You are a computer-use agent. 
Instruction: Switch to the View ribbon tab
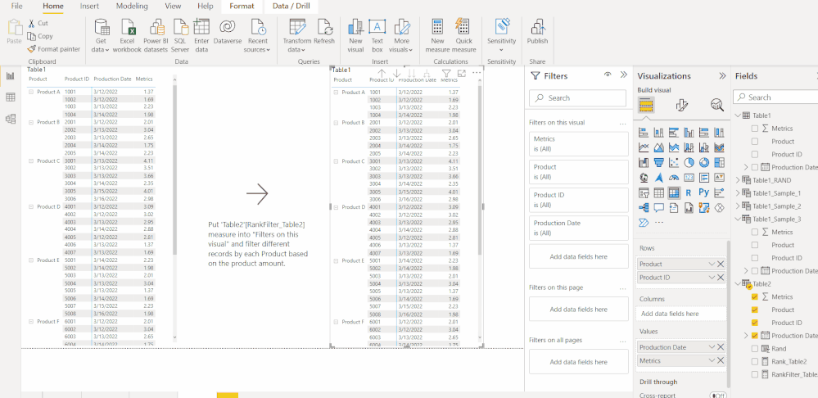(x=173, y=7)
